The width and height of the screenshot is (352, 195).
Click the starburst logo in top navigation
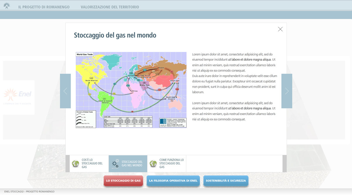click(x=6, y=5)
